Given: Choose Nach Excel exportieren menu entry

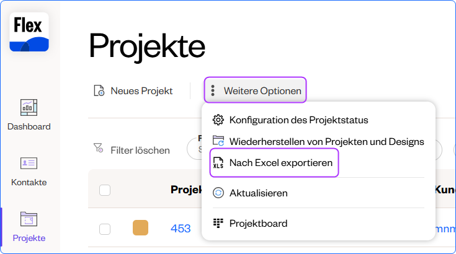Looking at the screenshot, I should [x=281, y=163].
